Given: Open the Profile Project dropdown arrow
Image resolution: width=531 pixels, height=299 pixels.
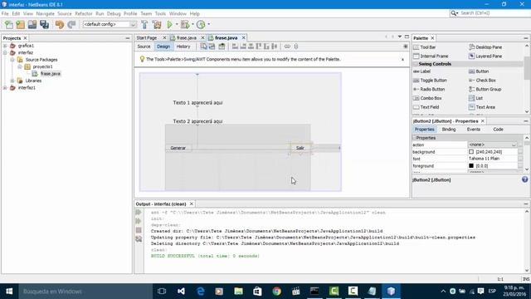Looking at the screenshot, I should pos(208,24).
